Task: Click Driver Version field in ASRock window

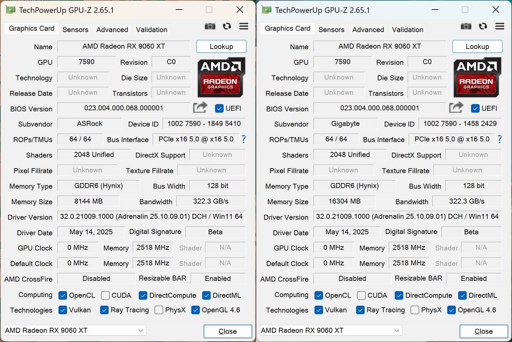Action: pyautogui.click(x=152, y=216)
